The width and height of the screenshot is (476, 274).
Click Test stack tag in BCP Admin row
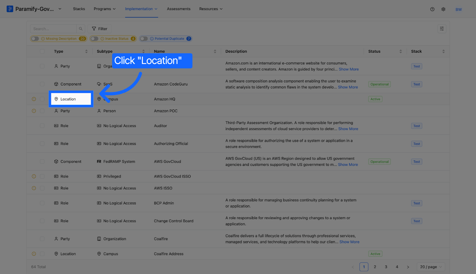(x=416, y=203)
